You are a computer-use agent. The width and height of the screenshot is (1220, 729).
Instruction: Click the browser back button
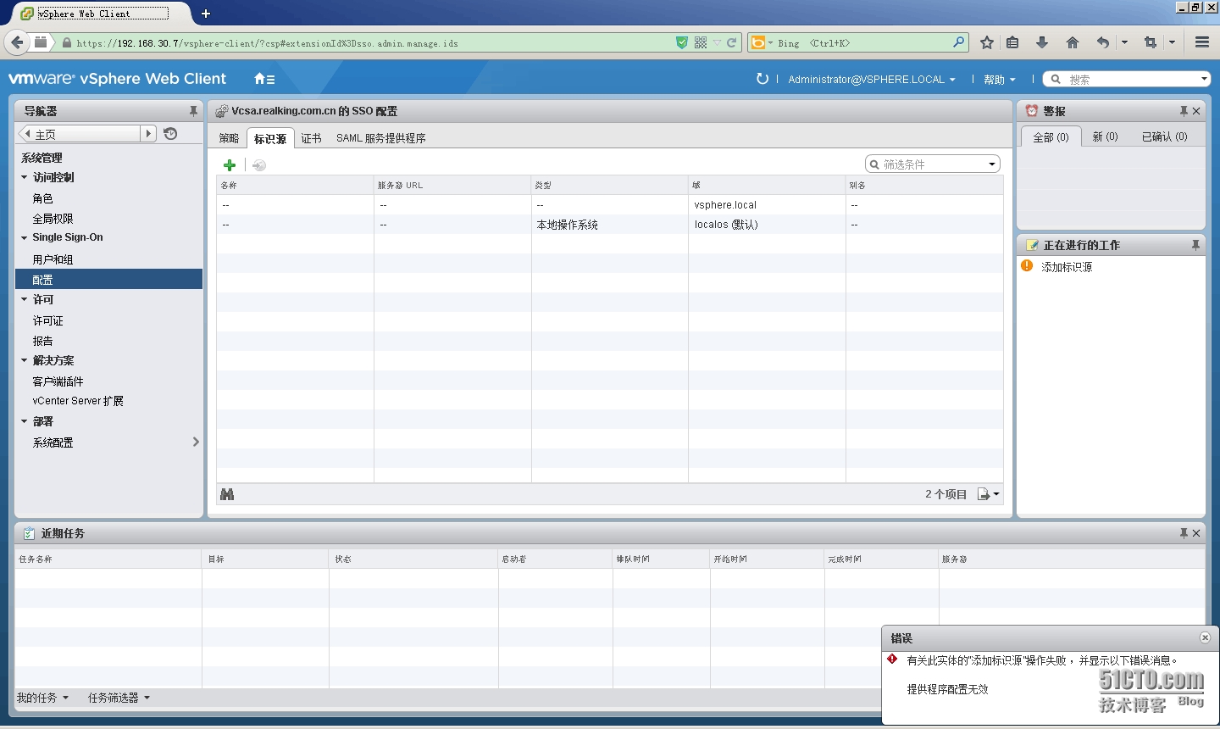[x=17, y=42]
